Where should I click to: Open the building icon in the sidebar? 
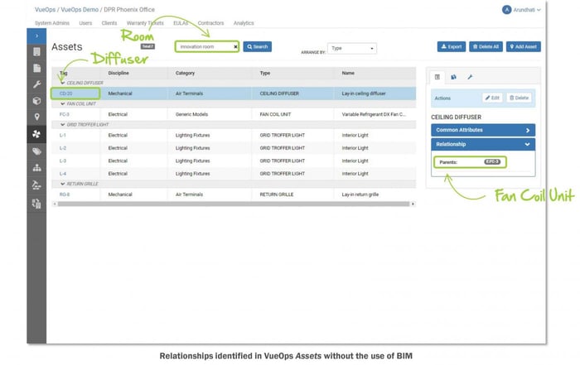click(36, 51)
